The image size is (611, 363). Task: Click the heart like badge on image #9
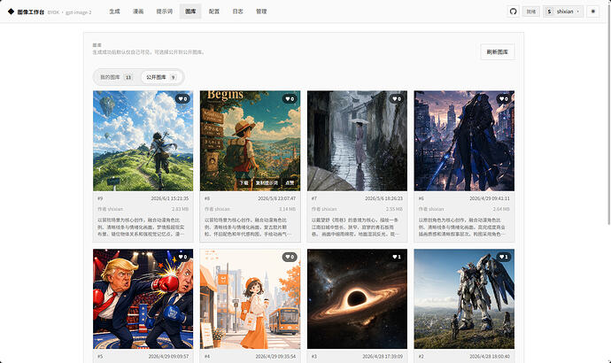click(x=182, y=99)
